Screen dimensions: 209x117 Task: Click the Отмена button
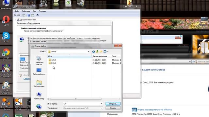click(113, 108)
